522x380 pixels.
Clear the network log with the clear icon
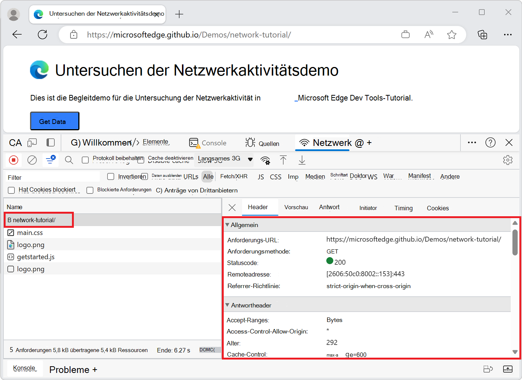(x=32, y=160)
